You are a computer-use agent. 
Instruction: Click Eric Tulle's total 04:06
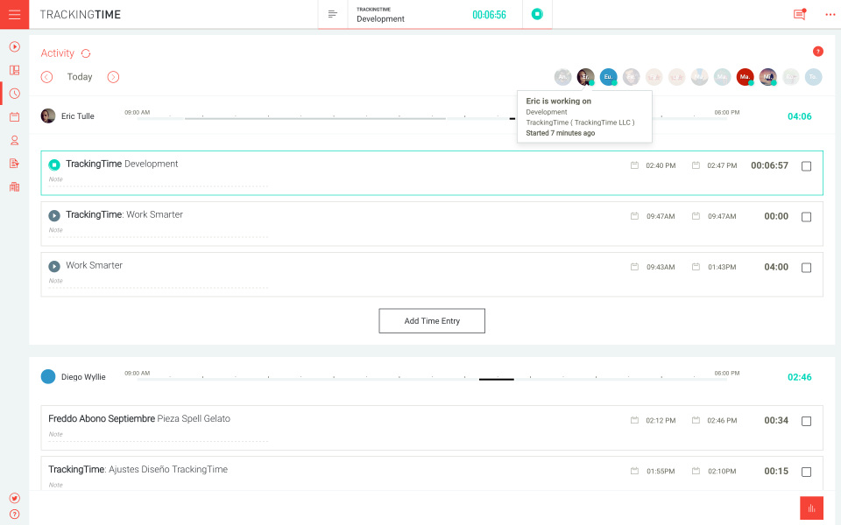[799, 116]
